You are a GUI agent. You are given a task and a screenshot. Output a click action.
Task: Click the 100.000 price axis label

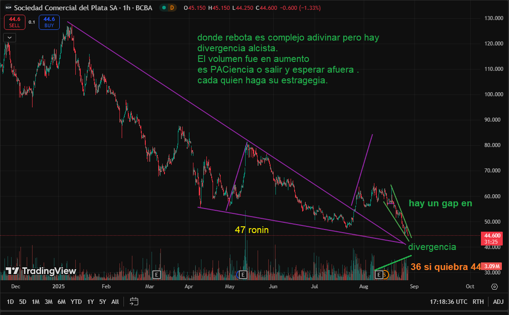pyautogui.click(x=494, y=94)
